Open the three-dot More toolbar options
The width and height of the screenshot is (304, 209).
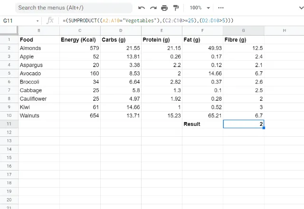[x=221, y=8]
